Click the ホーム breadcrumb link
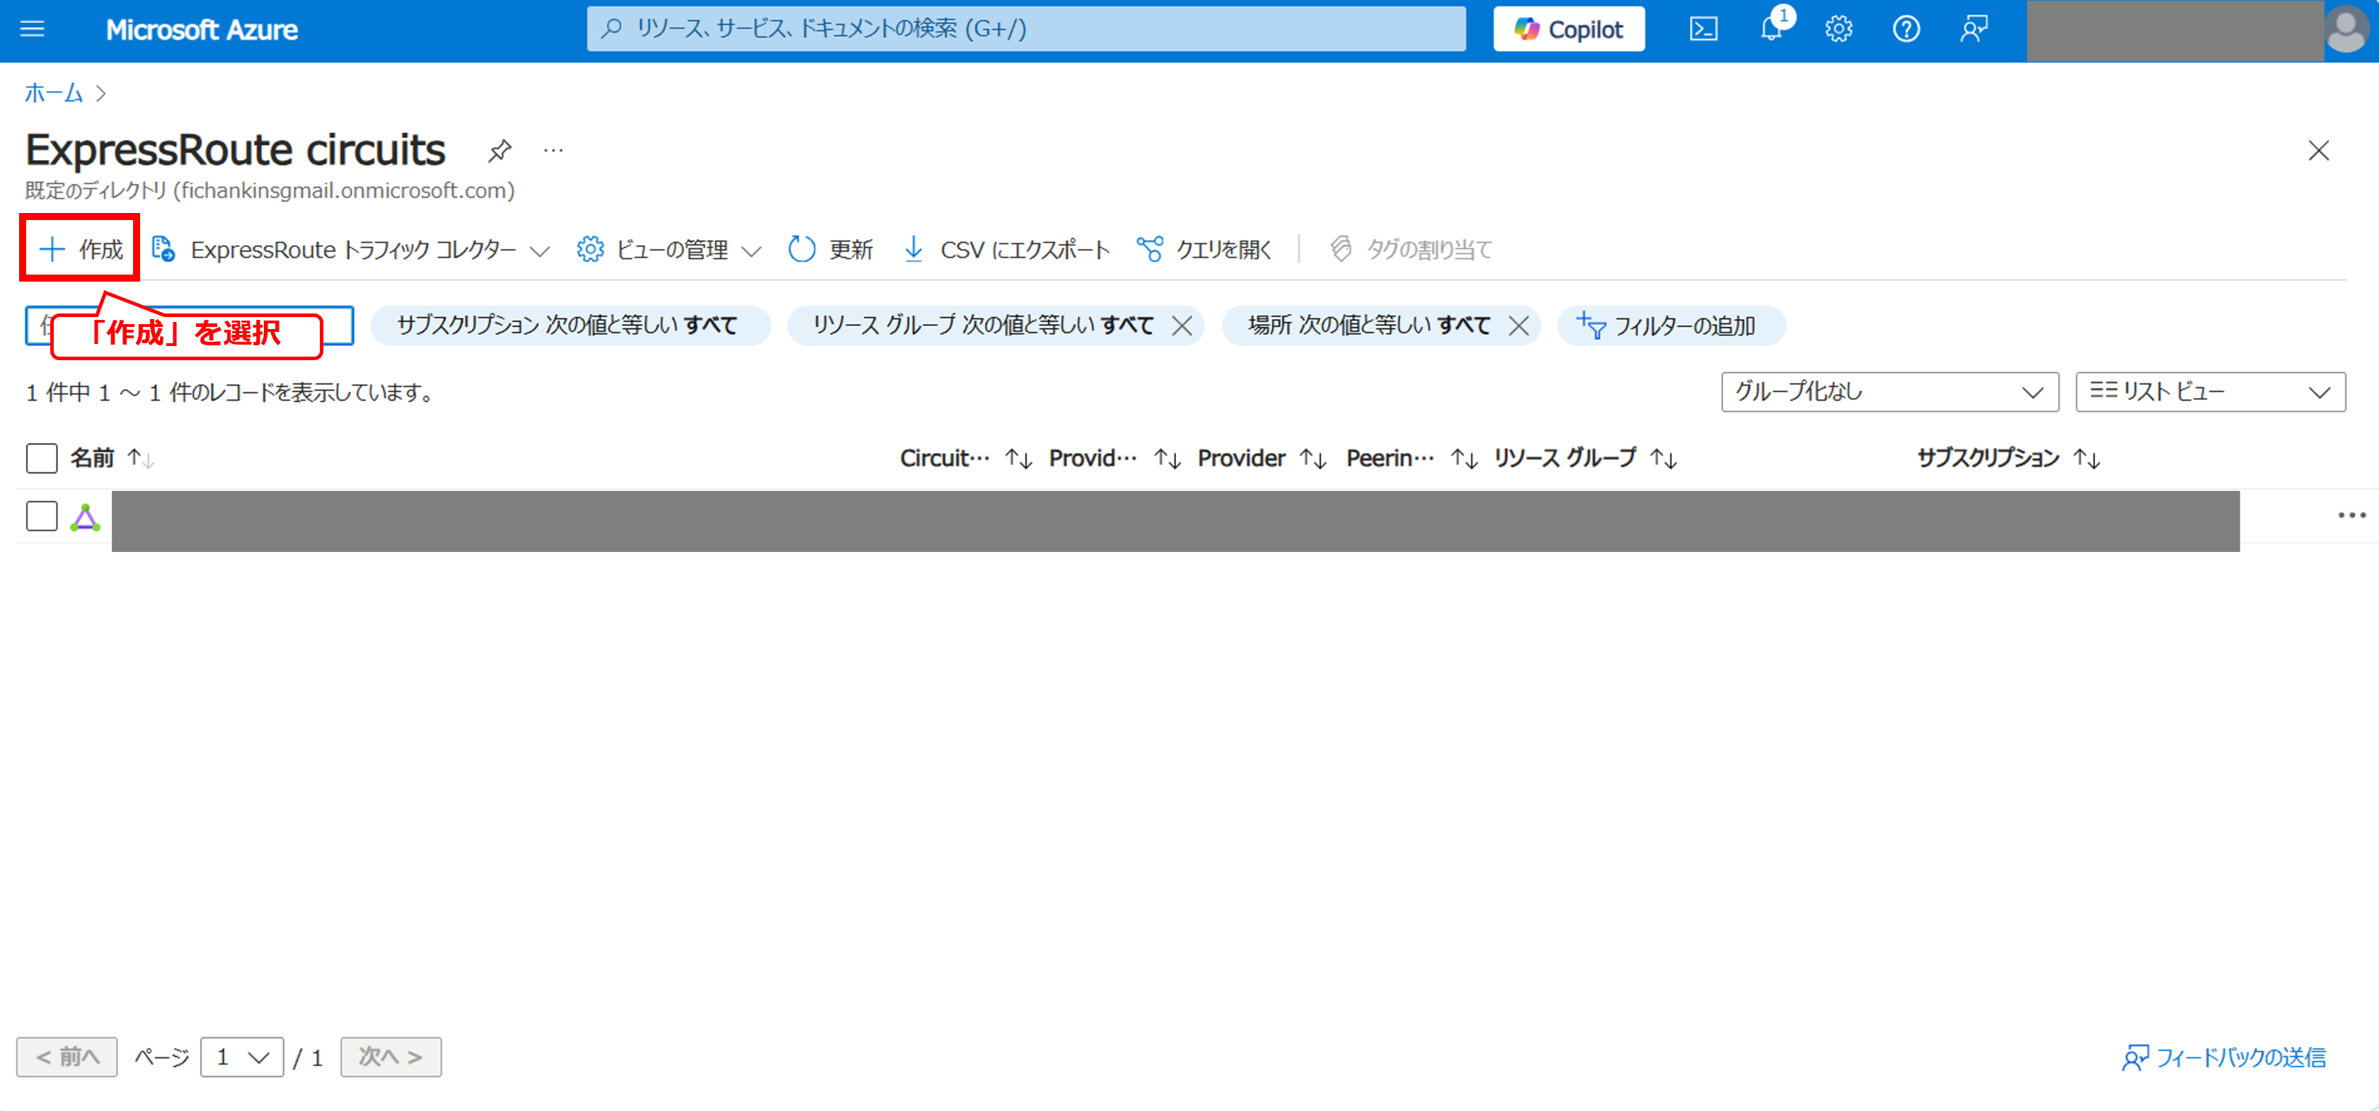This screenshot has height=1111, width=2379. 54,93
